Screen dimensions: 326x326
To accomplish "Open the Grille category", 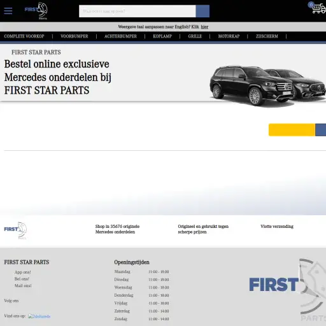I will coord(195,36).
